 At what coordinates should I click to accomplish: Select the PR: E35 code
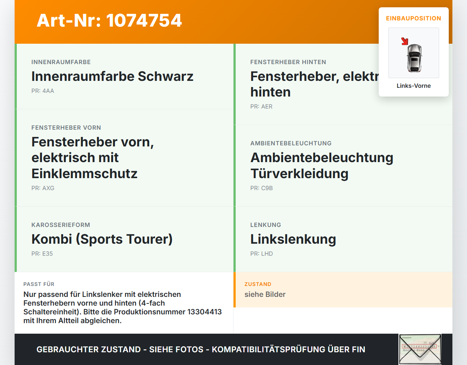pyautogui.click(x=42, y=254)
